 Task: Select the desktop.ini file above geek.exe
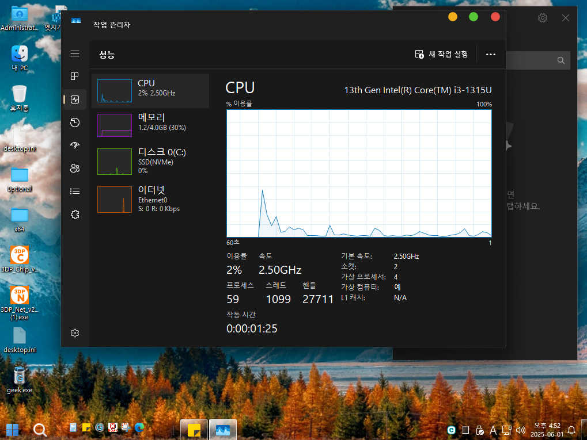tap(20, 340)
